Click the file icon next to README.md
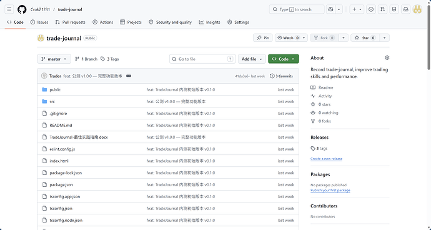 pos(44,125)
